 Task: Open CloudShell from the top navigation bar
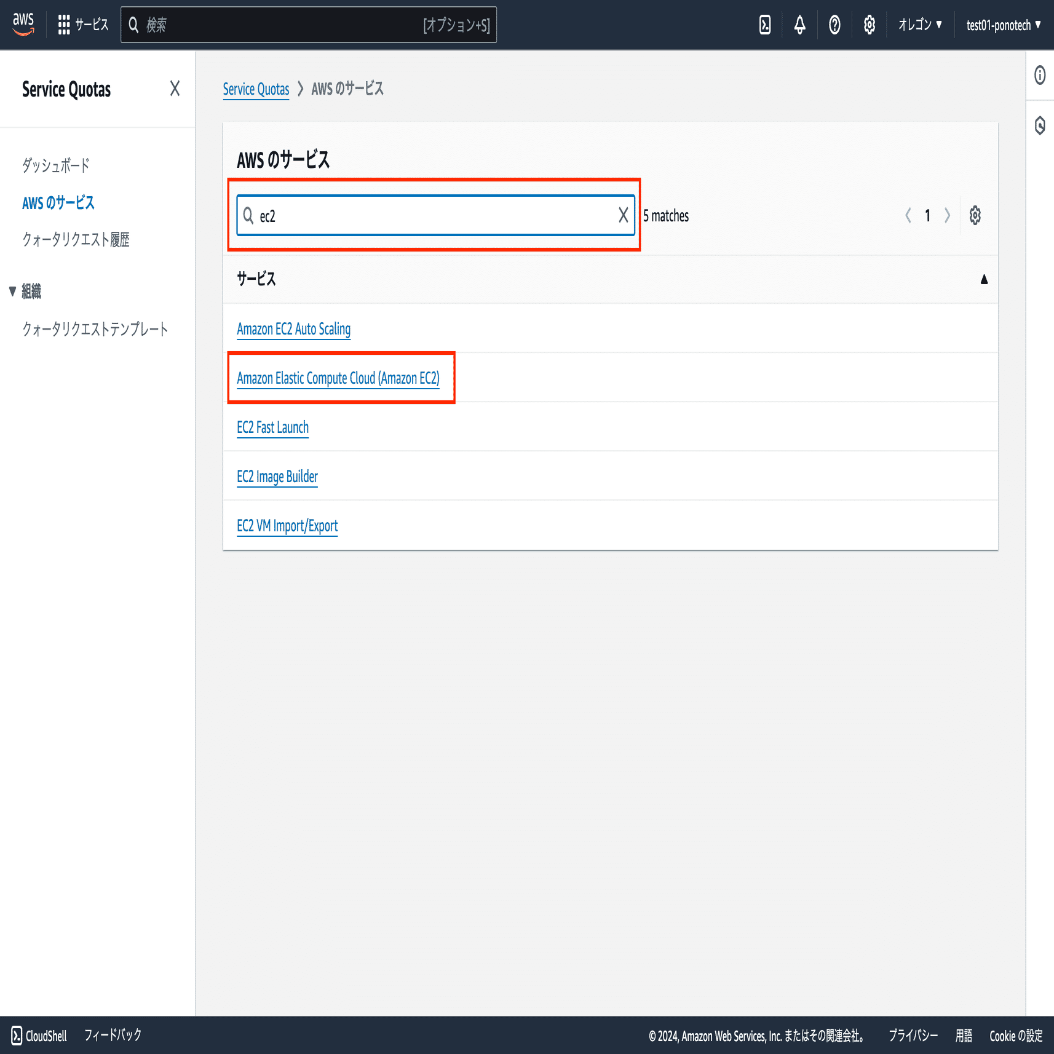pyautogui.click(x=765, y=25)
